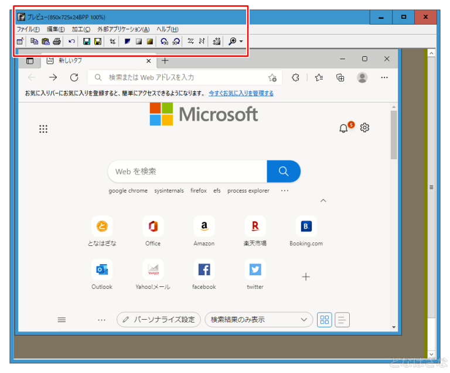The image size is (450, 373).
Task: Open the ファイル(F) menu
Action: click(28, 29)
